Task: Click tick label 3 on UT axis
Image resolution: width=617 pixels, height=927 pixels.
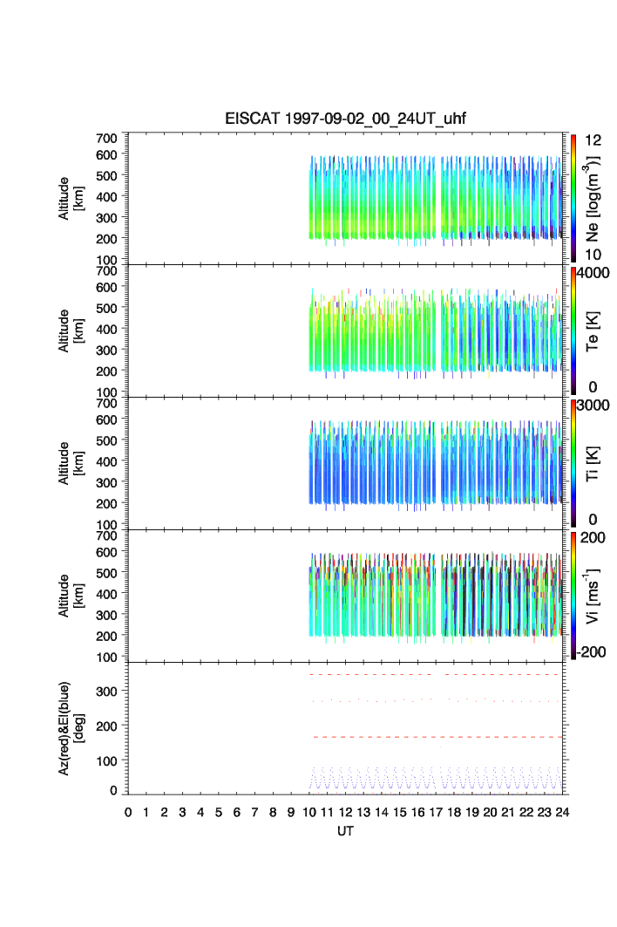Action: (x=182, y=812)
